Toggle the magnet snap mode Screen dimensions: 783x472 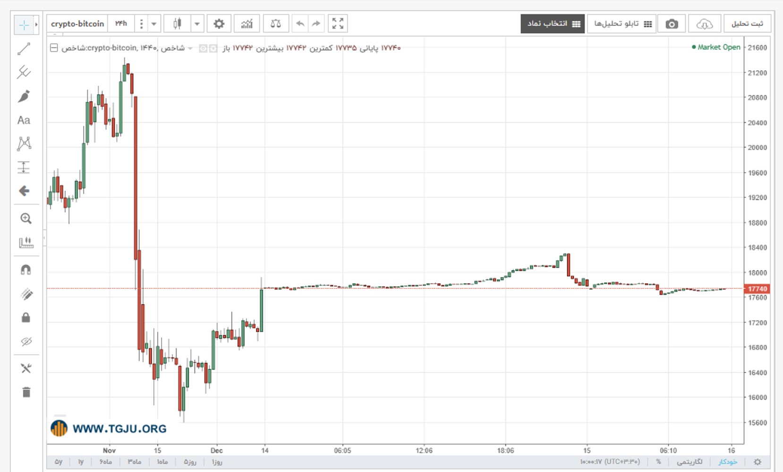(26, 270)
